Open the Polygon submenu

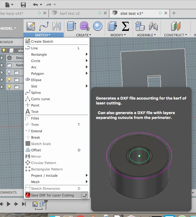click(57, 74)
